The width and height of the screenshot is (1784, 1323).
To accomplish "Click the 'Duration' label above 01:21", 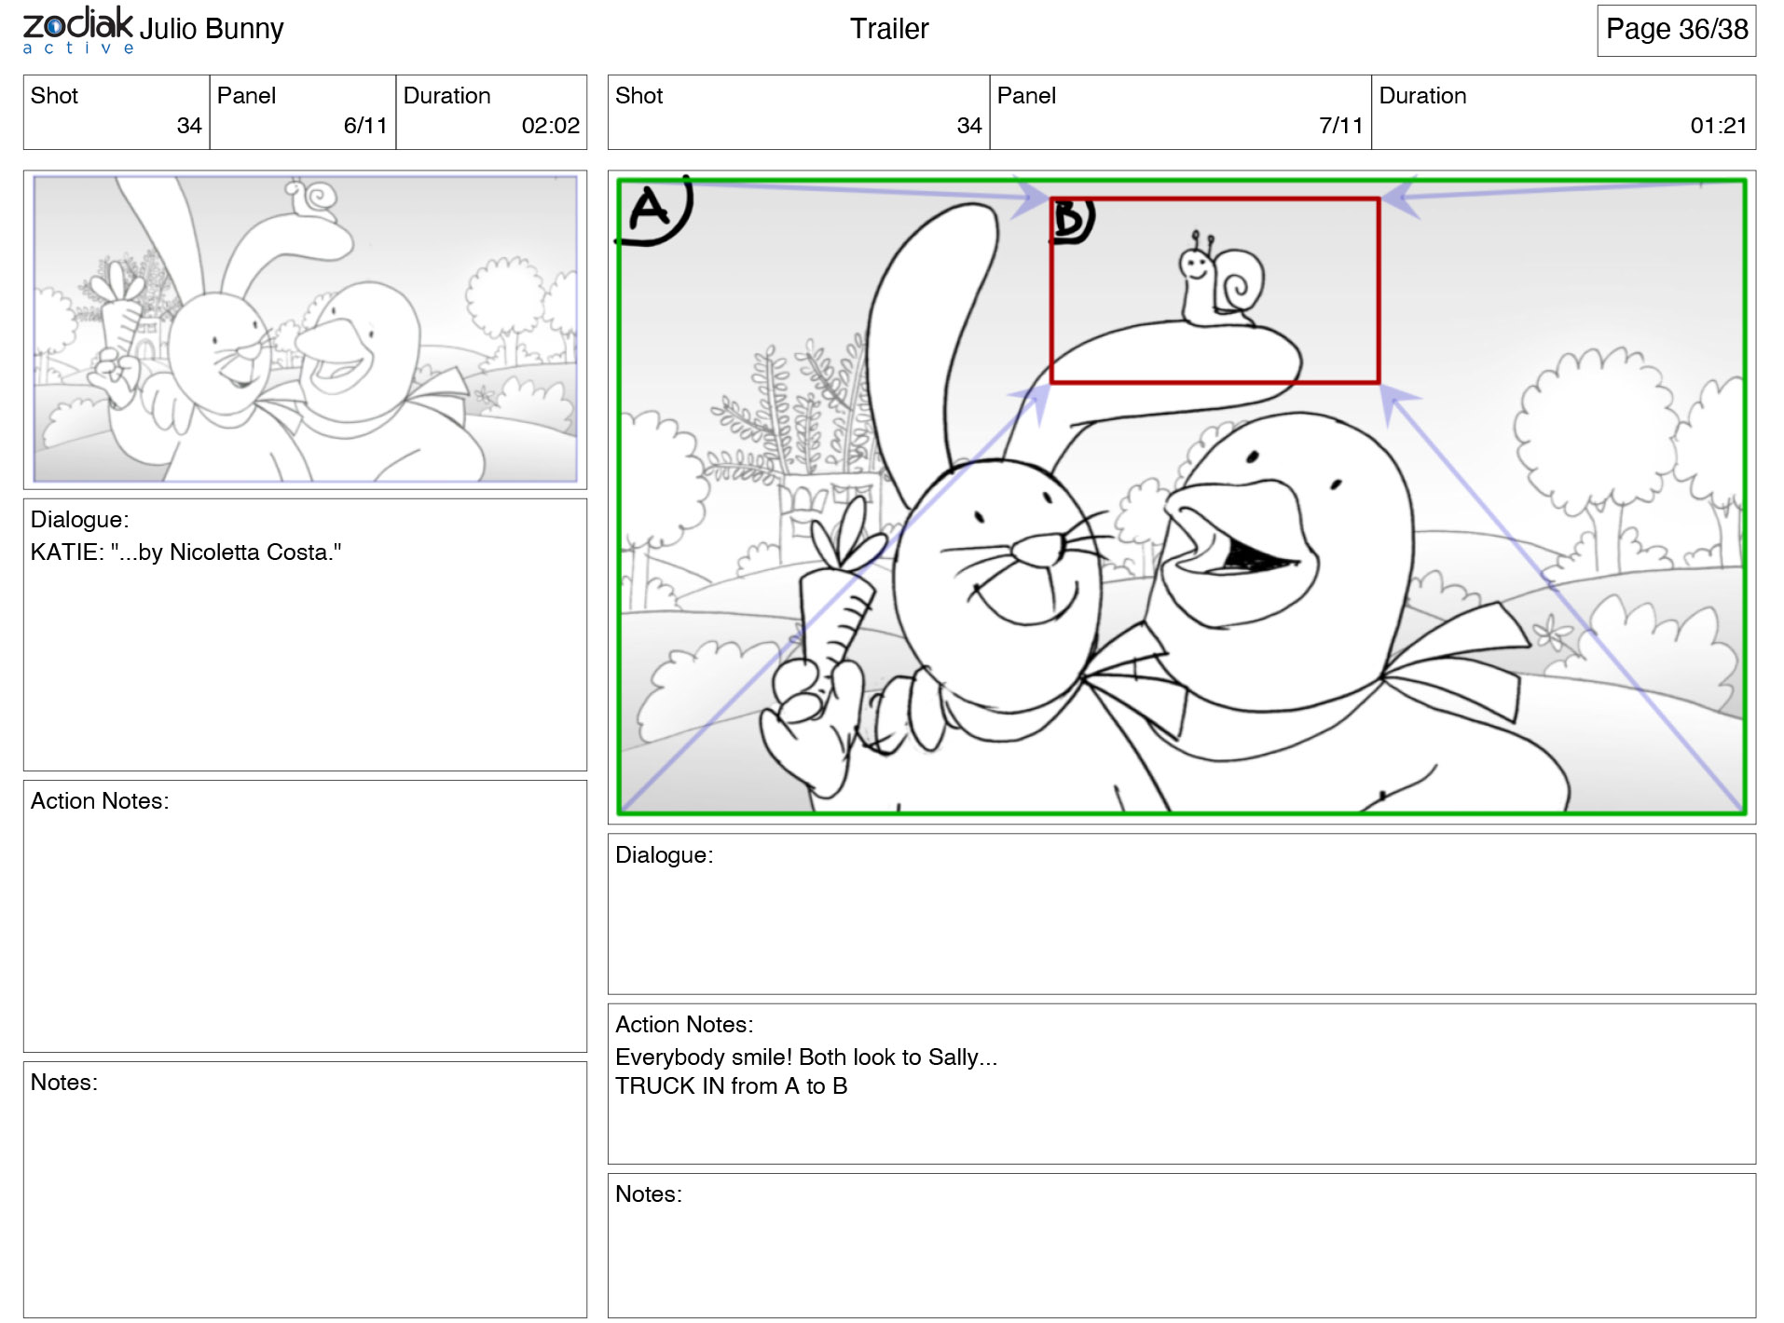I will [1422, 96].
